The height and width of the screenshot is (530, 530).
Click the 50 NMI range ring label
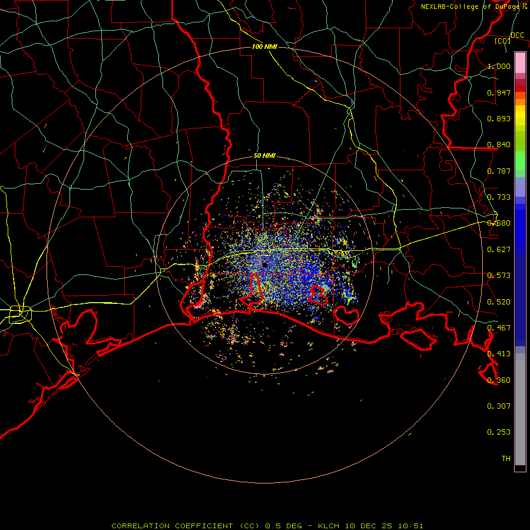(x=264, y=156)
